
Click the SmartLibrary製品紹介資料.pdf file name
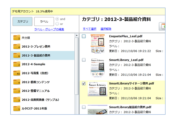[x=130, y=107]
